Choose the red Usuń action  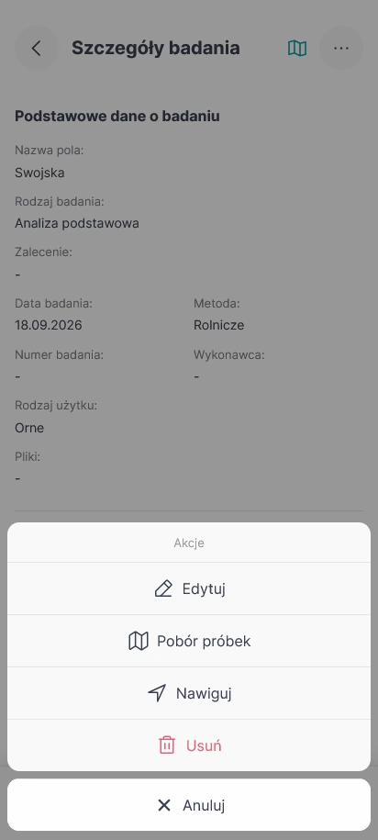click(x=189, y=745)
